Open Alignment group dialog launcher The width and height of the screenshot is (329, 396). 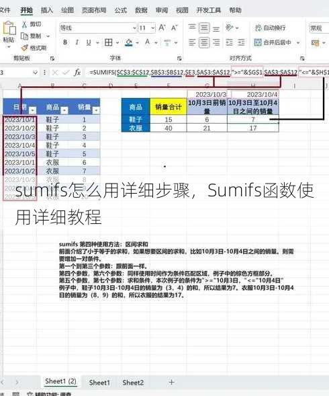tap(302, 58)
